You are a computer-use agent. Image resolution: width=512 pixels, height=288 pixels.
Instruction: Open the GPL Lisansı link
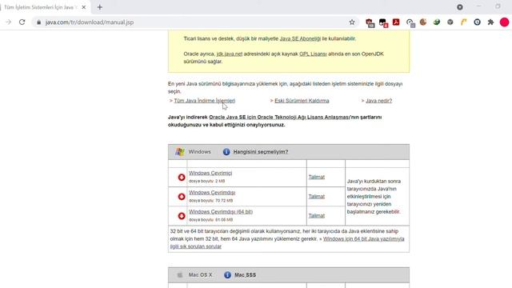pyautogui.click(x=313, y=54)
